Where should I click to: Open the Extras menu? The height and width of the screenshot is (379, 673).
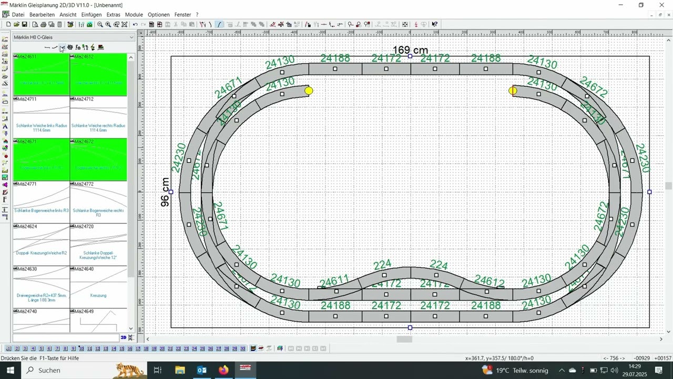(x=113, y=15)
